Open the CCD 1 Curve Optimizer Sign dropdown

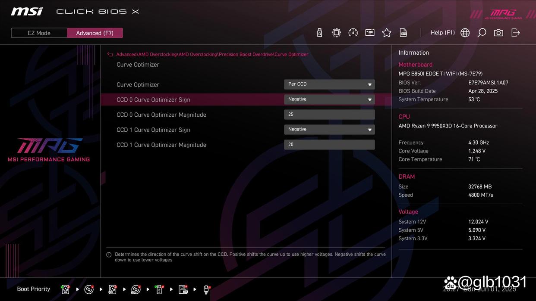[329, 130]
